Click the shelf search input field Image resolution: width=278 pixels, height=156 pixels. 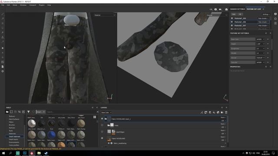(x=71, y=112)
